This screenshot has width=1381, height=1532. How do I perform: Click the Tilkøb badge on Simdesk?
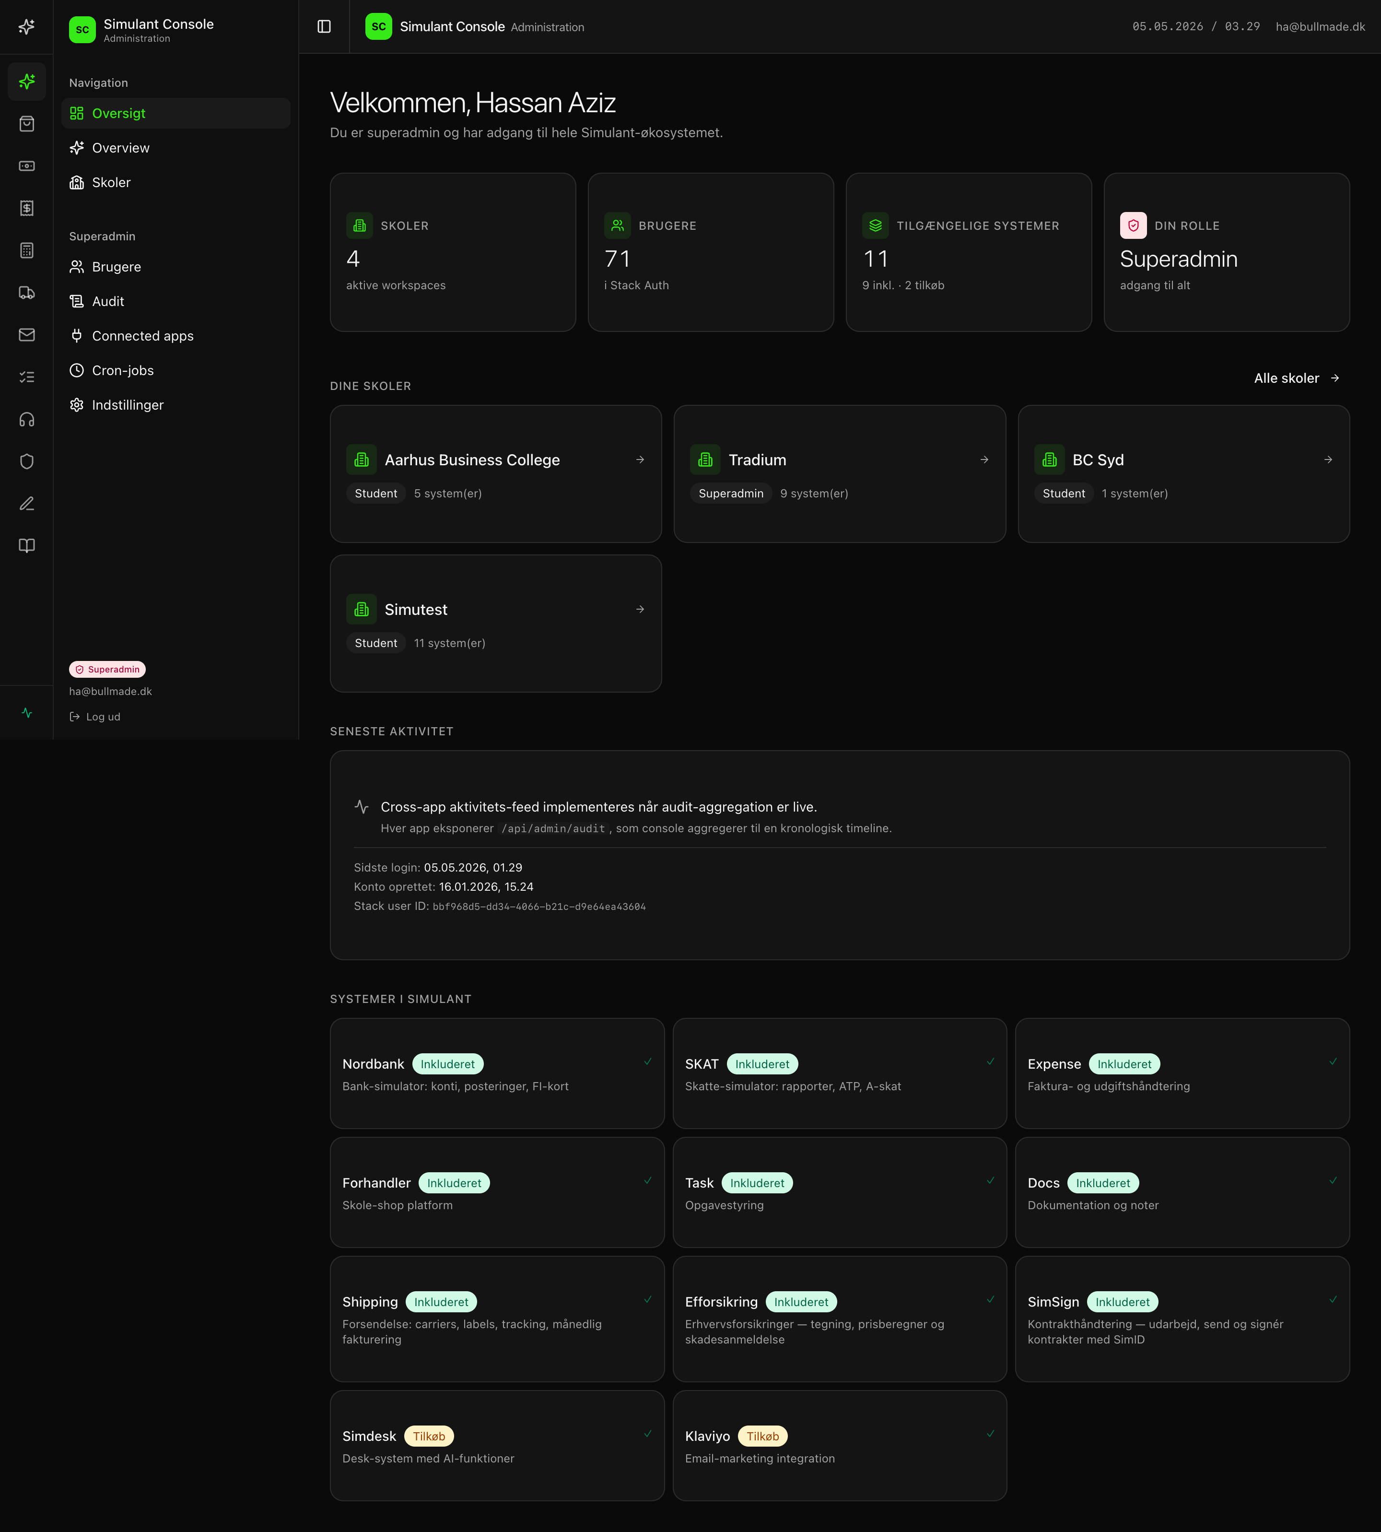tap(429, 1437)
